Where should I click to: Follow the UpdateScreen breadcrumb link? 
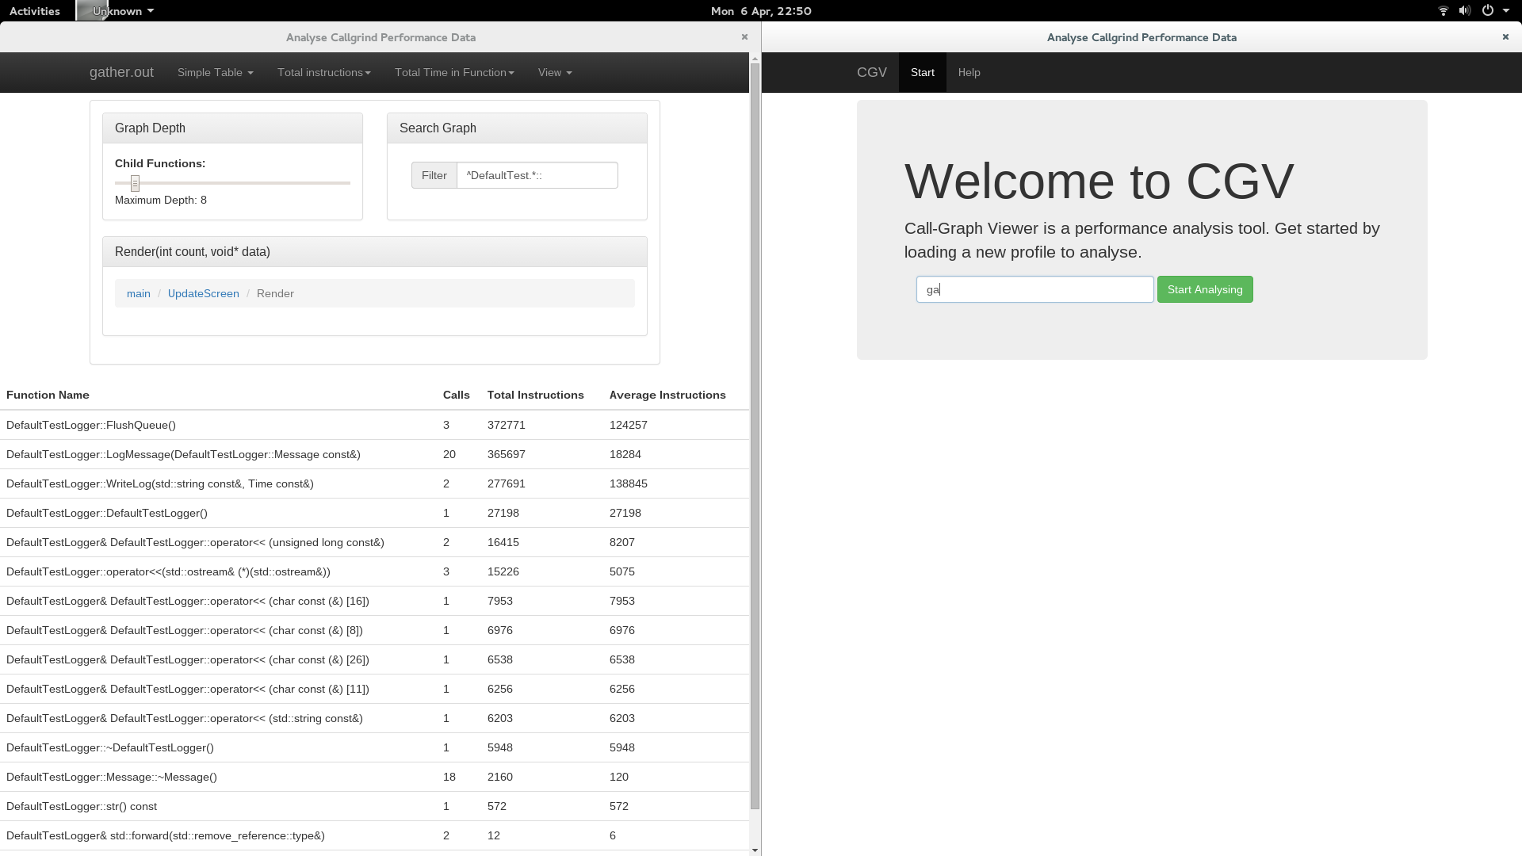coord(203,293)
